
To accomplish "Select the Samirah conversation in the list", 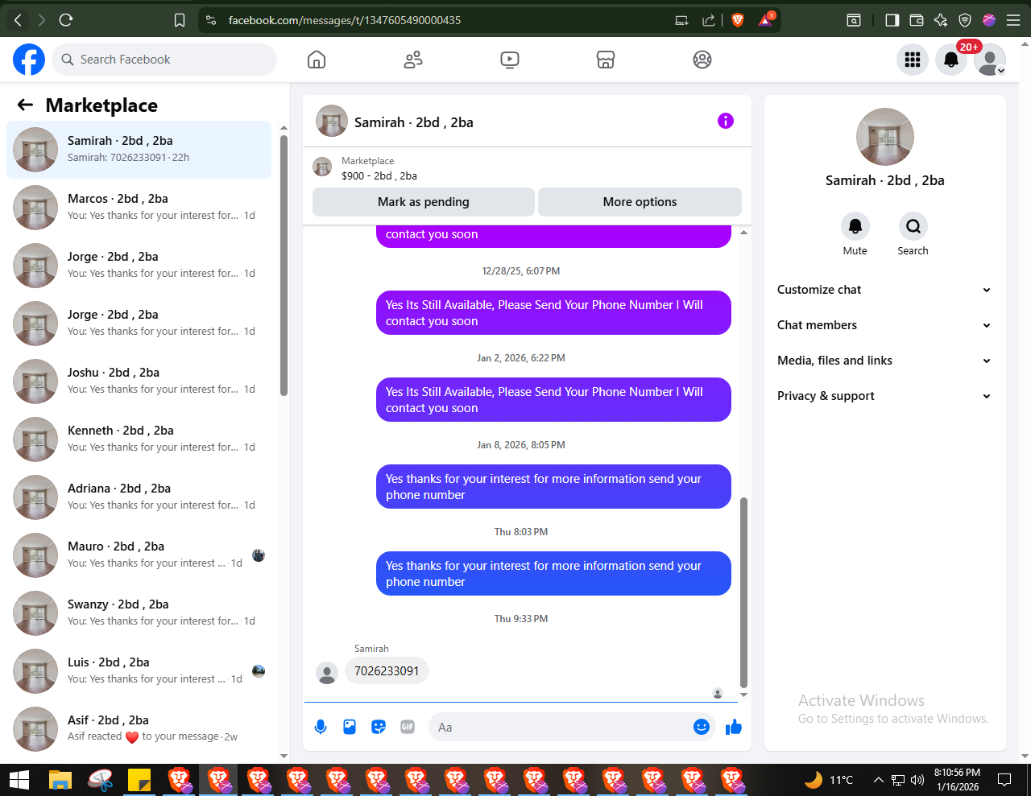I will click(139, 150).
